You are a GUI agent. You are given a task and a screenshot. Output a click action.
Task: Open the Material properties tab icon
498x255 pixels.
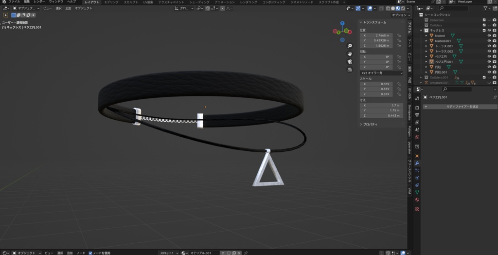(417, 200)
